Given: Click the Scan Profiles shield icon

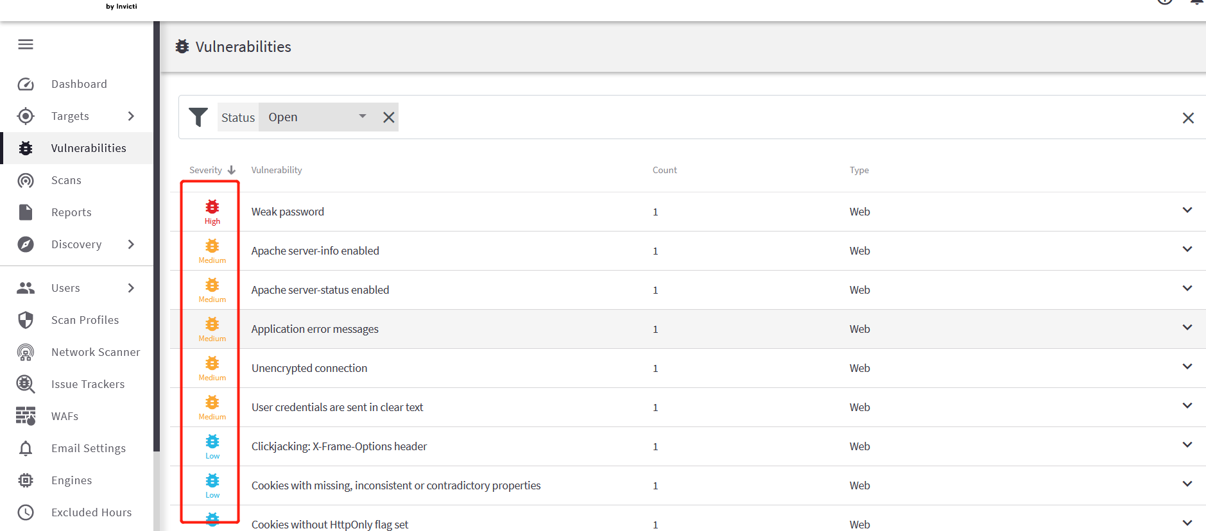Looking at the screenshot, I should [26, 320].
